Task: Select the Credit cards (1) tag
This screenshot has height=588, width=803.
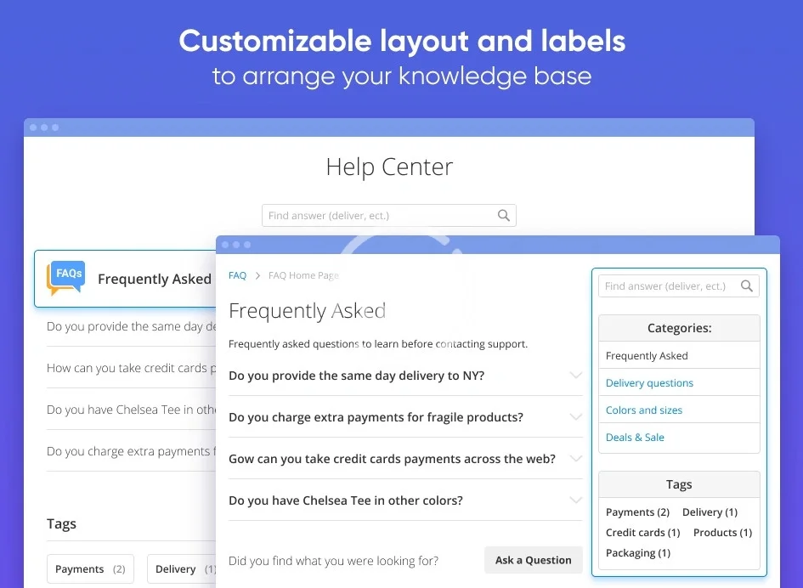Action: tap(642, 533)
